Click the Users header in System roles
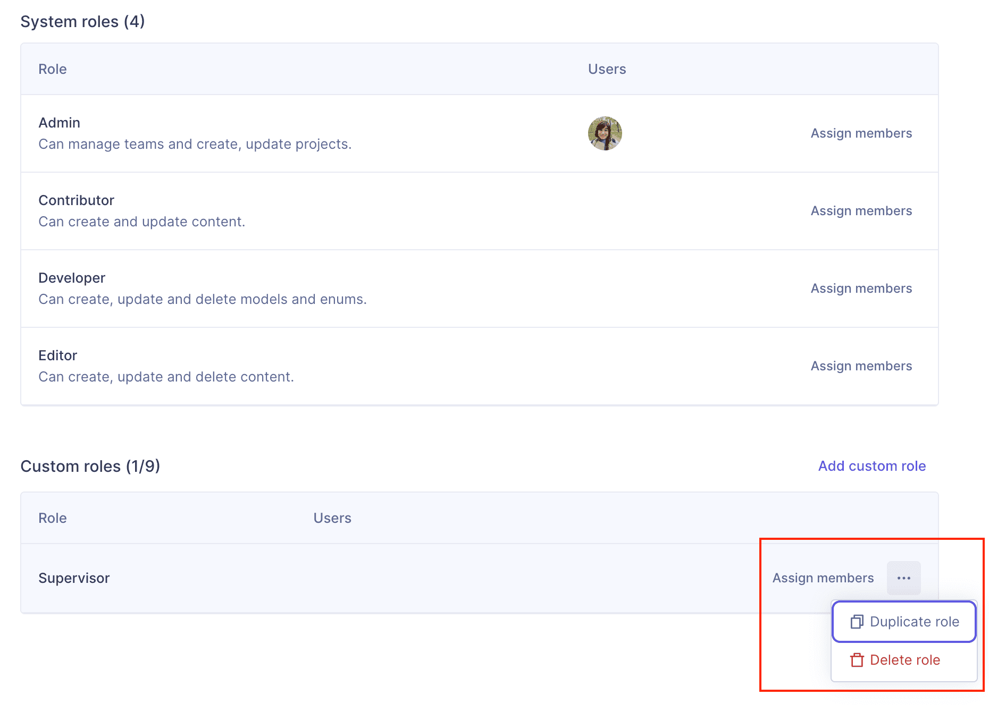This screenshot has height=712, width=989. point(607,69)
